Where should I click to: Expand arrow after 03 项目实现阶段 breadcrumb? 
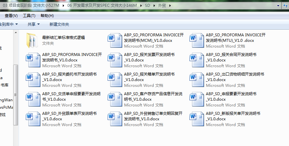click(x=63, y=6)
